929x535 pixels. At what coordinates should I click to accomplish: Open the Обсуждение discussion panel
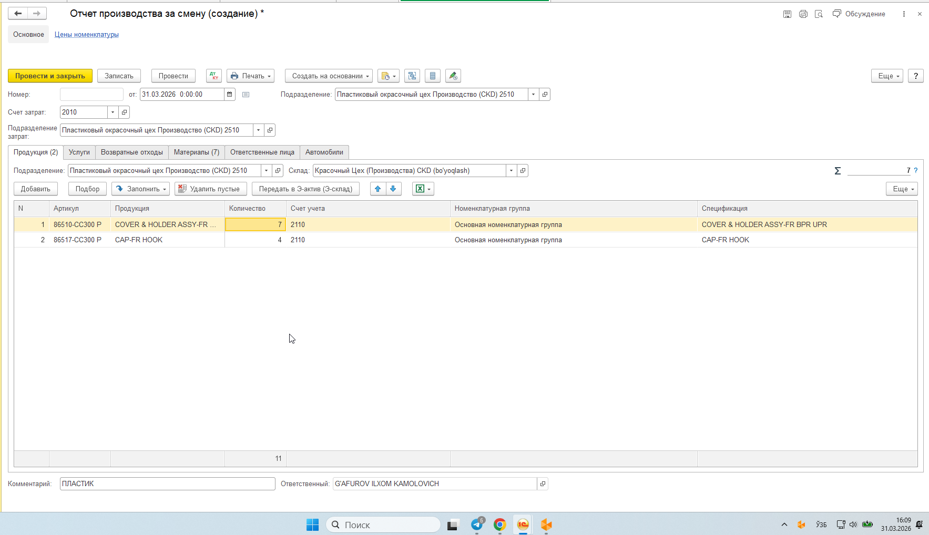859,14
